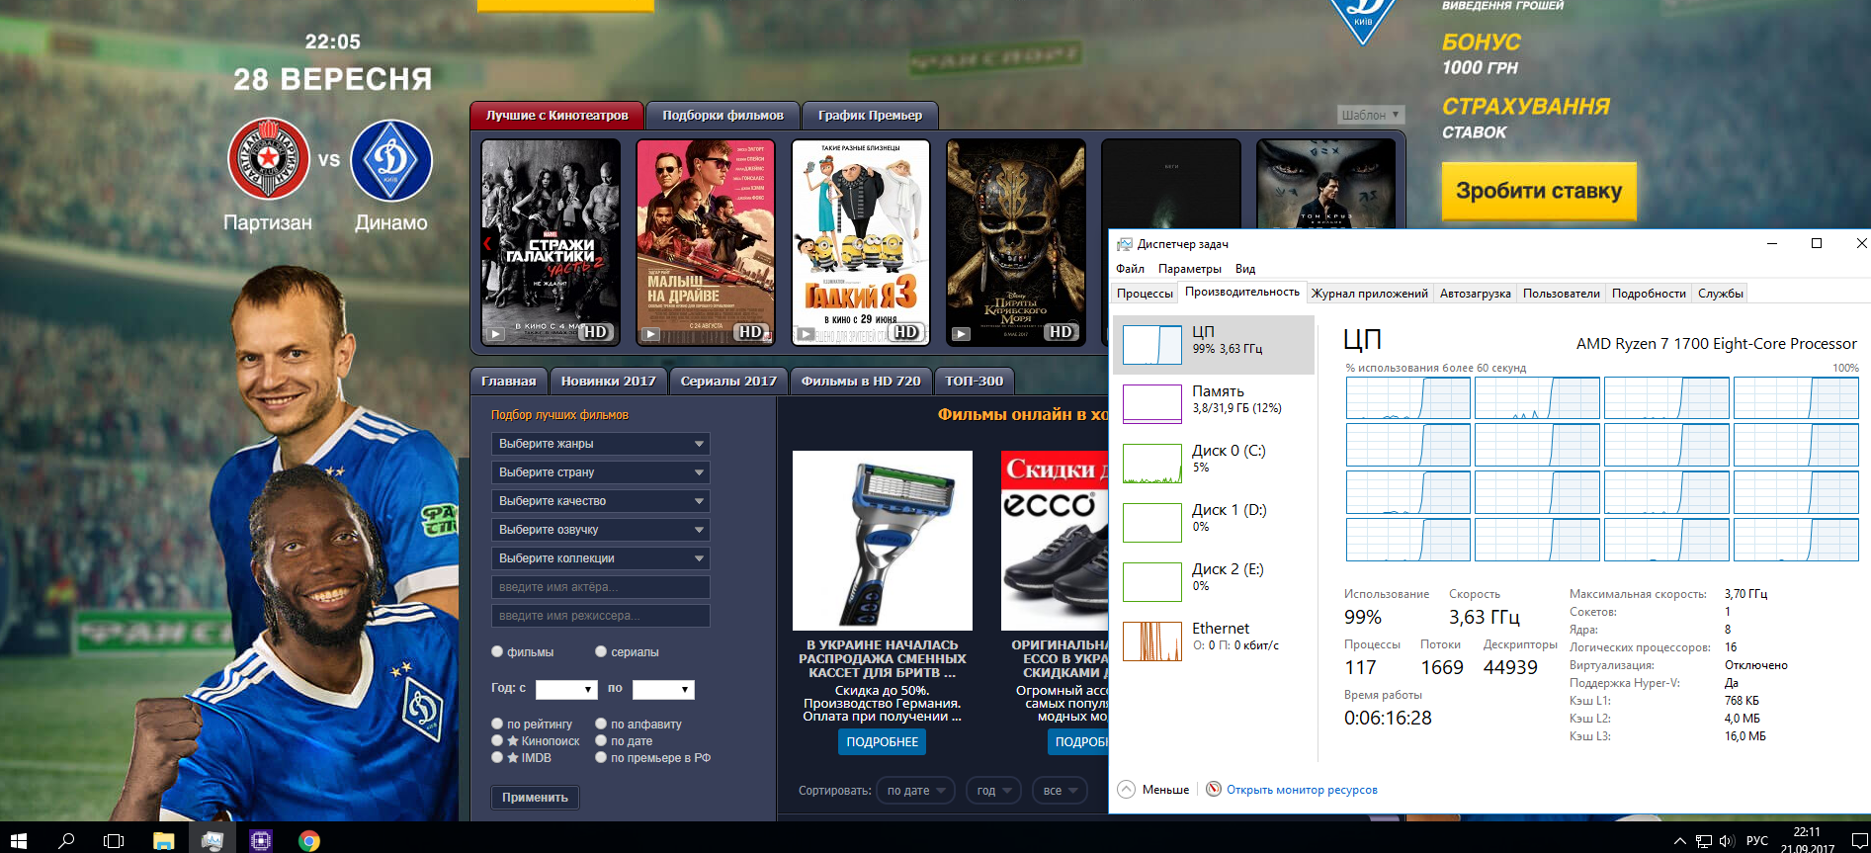Select the сериалы radio button

601,651
